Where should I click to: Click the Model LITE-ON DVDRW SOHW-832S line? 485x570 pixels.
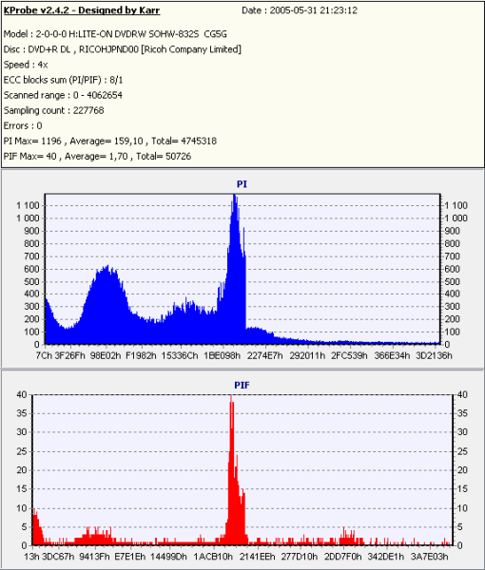(115, 34)
